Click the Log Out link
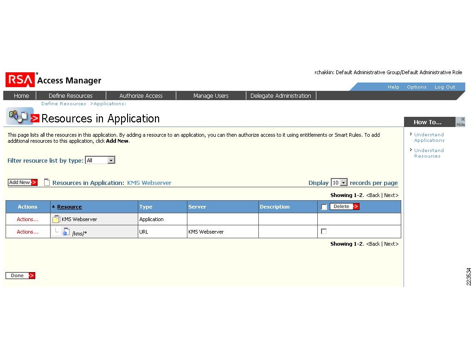Screen dimensions: 475x356 coord(445,87)
